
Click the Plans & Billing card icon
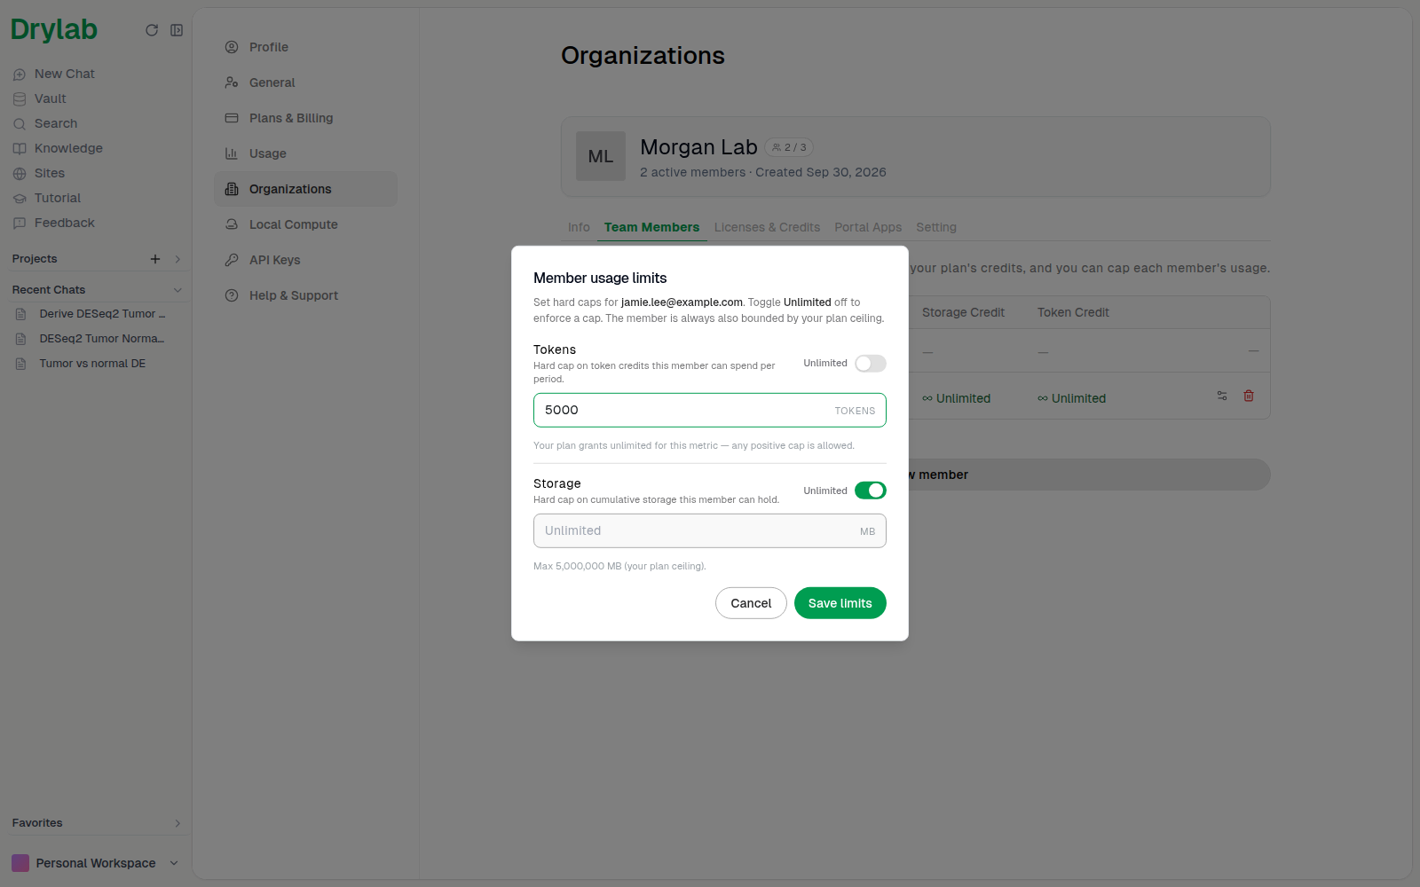pos(232,118)
